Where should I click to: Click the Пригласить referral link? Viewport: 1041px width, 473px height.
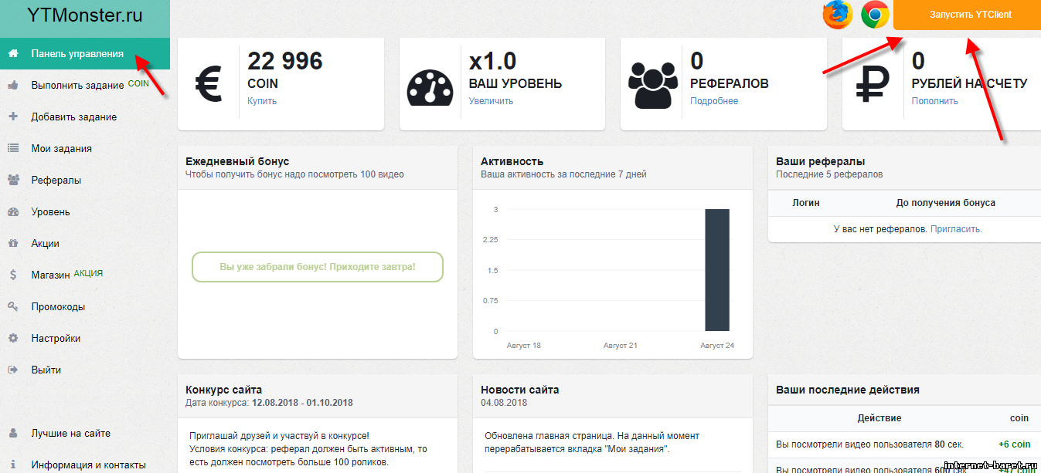click(956, 229)
